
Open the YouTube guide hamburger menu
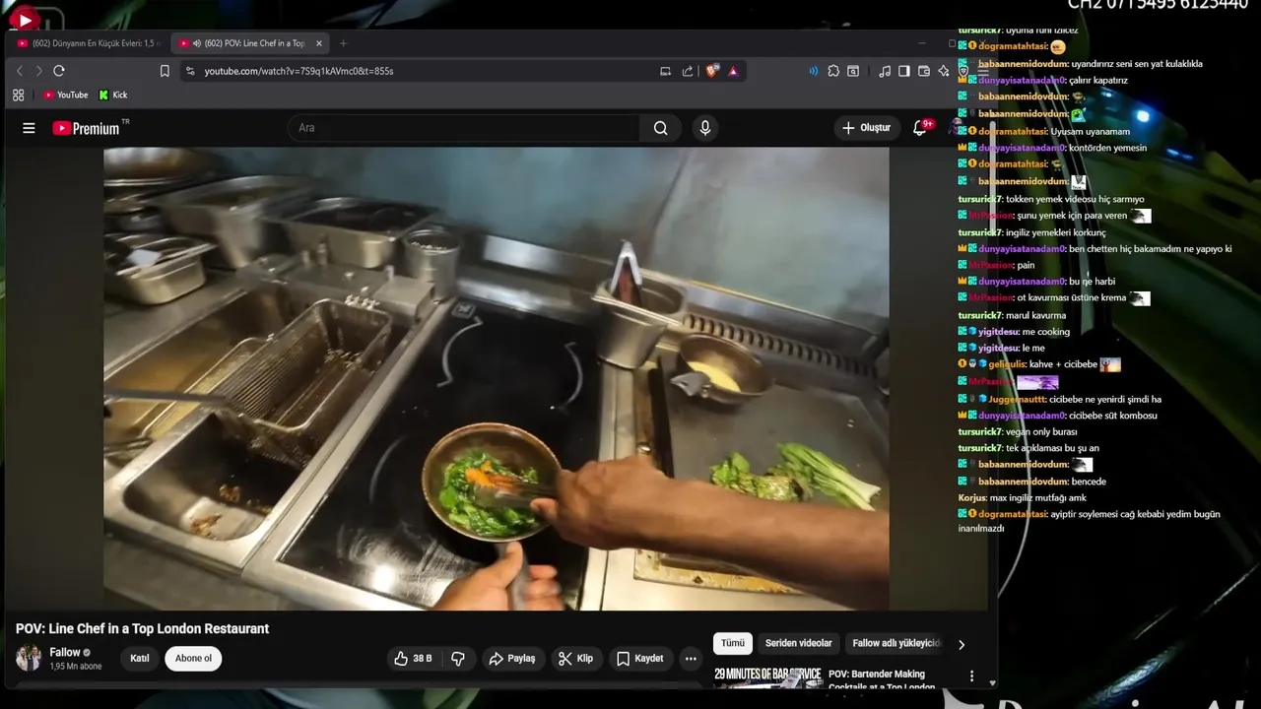coord(29,128)
